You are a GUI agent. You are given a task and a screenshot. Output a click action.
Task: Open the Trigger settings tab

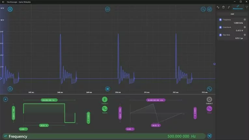pyautogui.click(x=229, y=7)
